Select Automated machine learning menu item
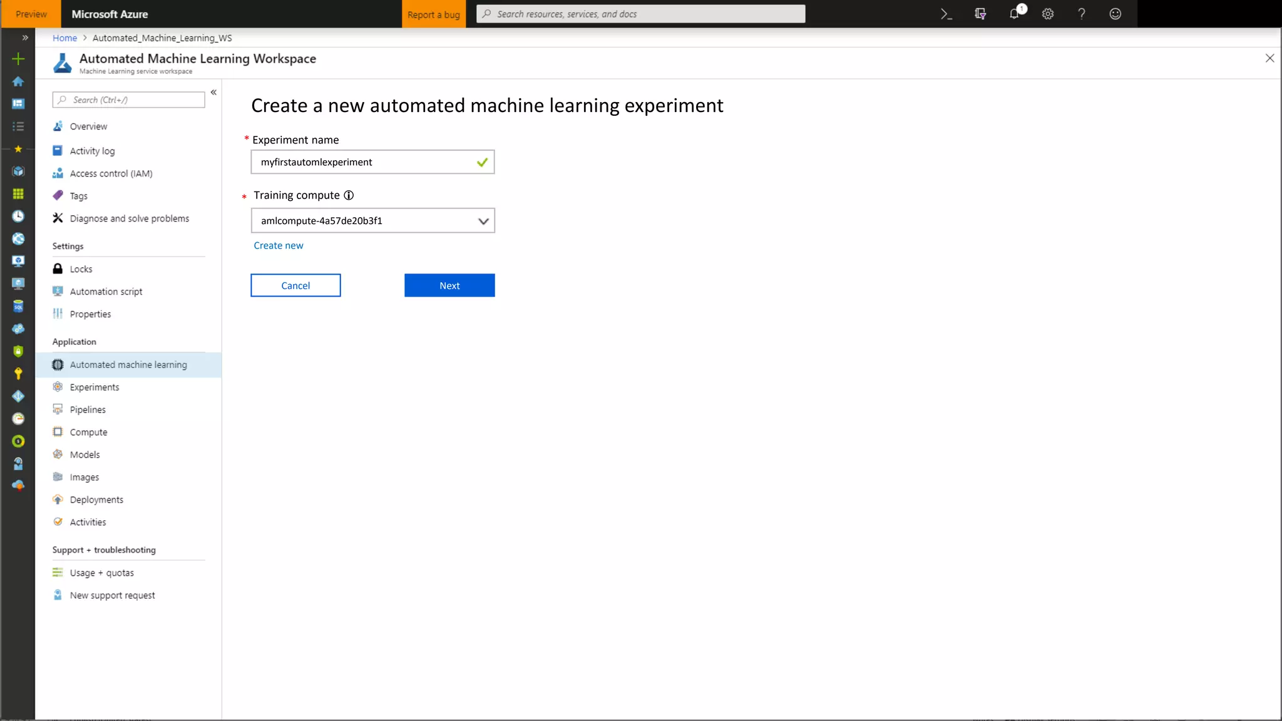 [x=128, y=365]
